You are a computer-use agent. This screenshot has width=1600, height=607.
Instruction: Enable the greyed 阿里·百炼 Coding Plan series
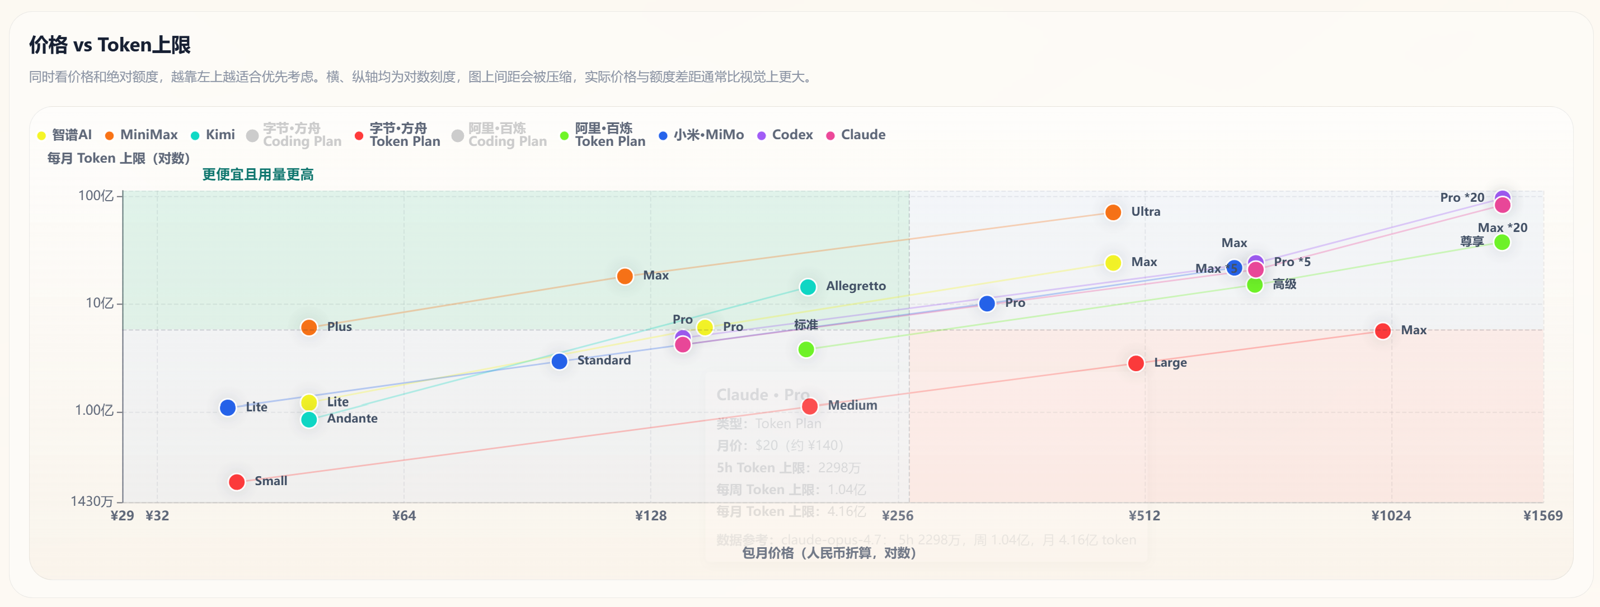pyautogui.click(x=499, y=135)
